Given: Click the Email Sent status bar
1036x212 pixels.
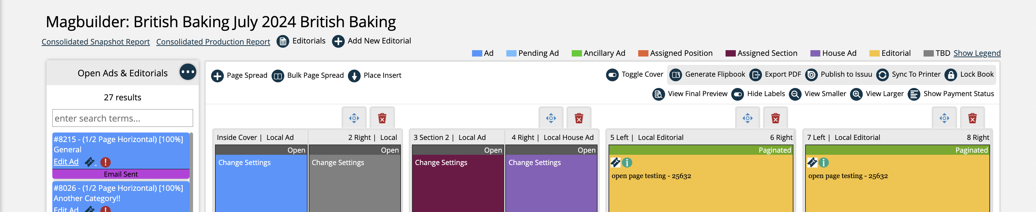Looking at the screenshot, I should [121, 174].
